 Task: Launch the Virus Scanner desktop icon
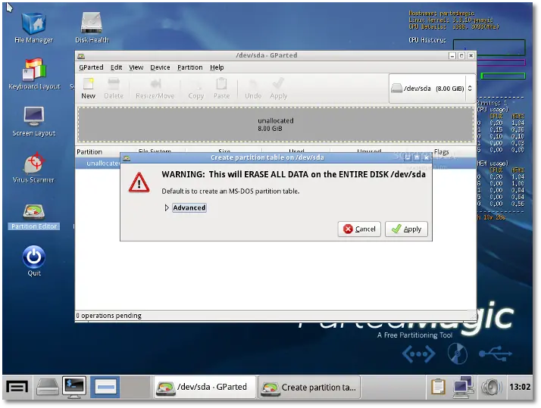[x=34, y=168]
